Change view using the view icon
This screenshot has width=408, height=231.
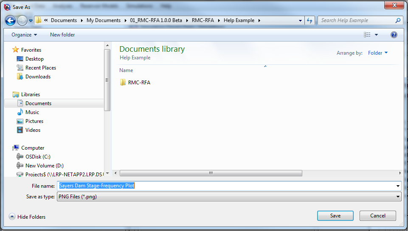[x=367, y=35]
